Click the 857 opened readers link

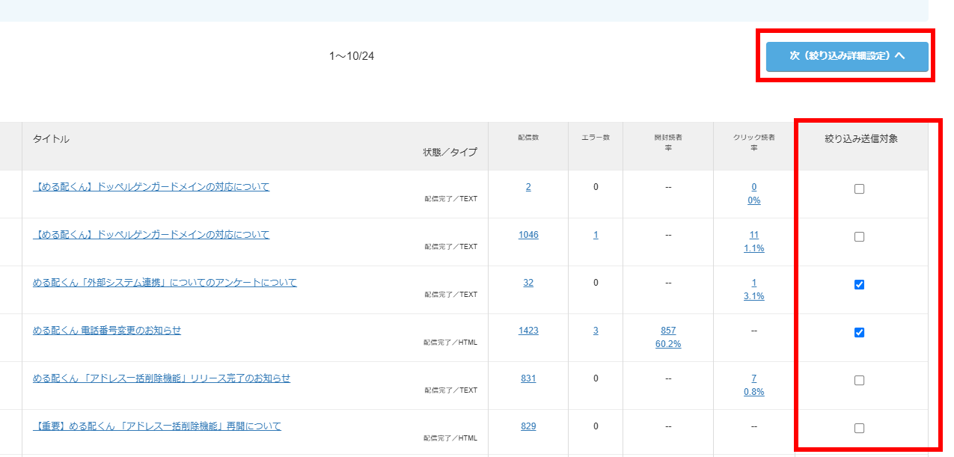[x=668, y=331]
